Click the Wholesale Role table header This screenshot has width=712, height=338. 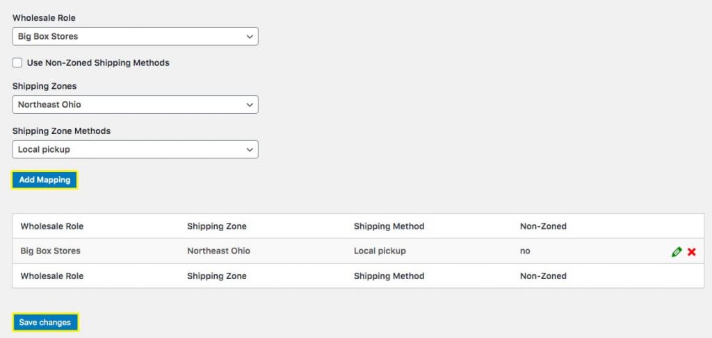click(52, 226)
